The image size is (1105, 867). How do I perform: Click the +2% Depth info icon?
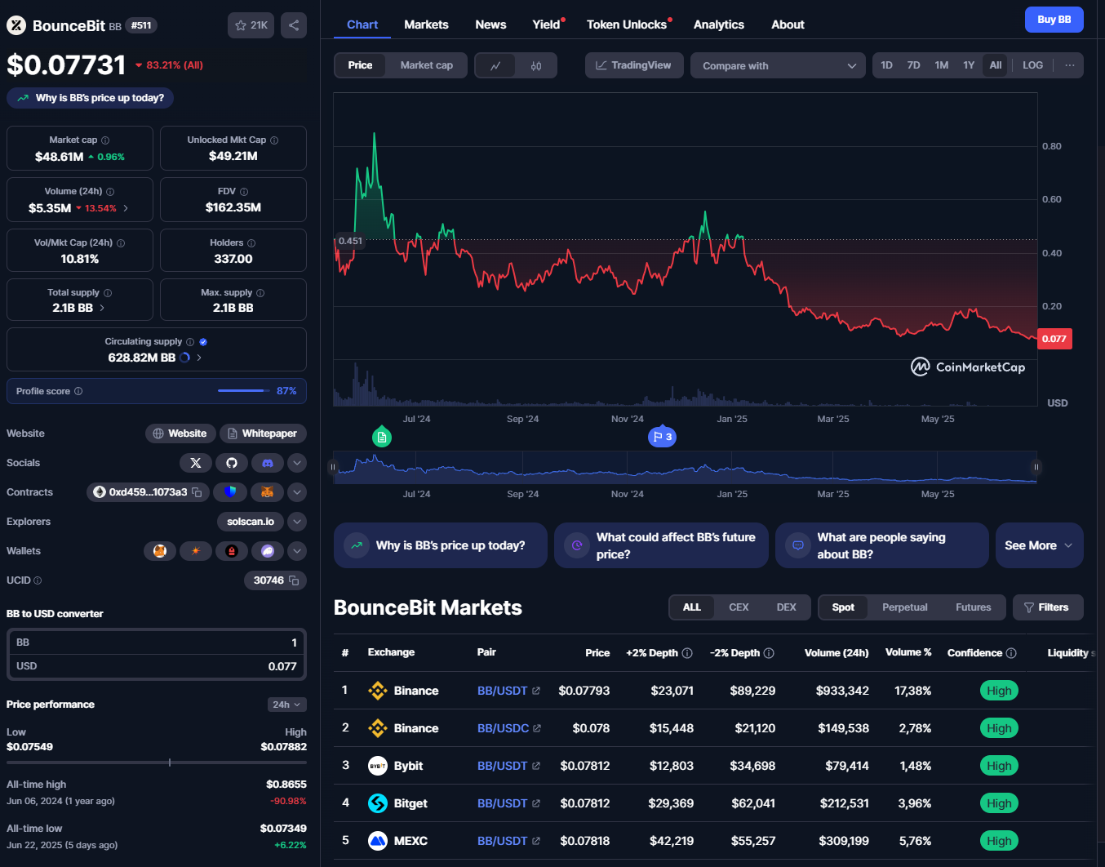pyautogui.click(x=687, y=653)
